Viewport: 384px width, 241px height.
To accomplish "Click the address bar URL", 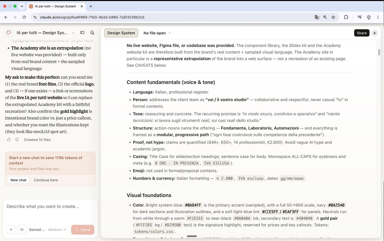I will tap(92, 17).
